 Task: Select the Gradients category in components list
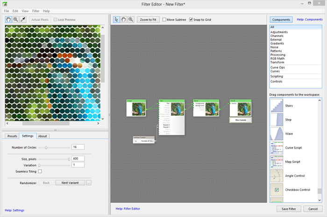coord(277,43)
